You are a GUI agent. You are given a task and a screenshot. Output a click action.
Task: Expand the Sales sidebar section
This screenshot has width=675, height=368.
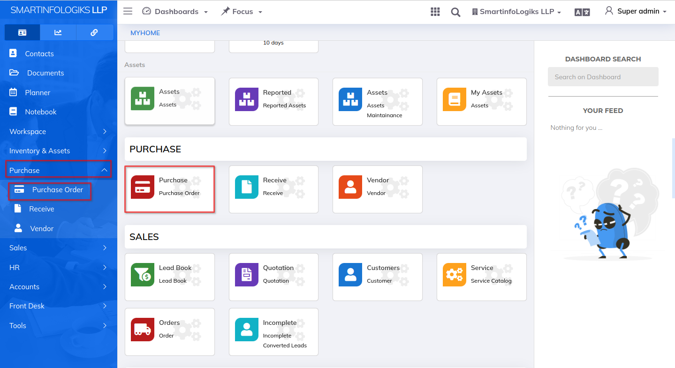pyautogui.click(x=59, y=248)
